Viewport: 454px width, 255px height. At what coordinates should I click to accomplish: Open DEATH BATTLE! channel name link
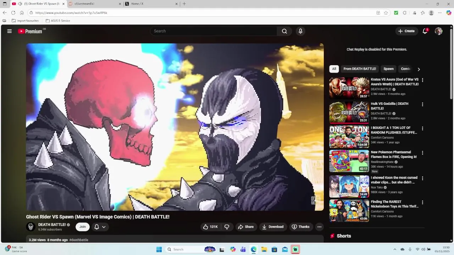[52, 225]
